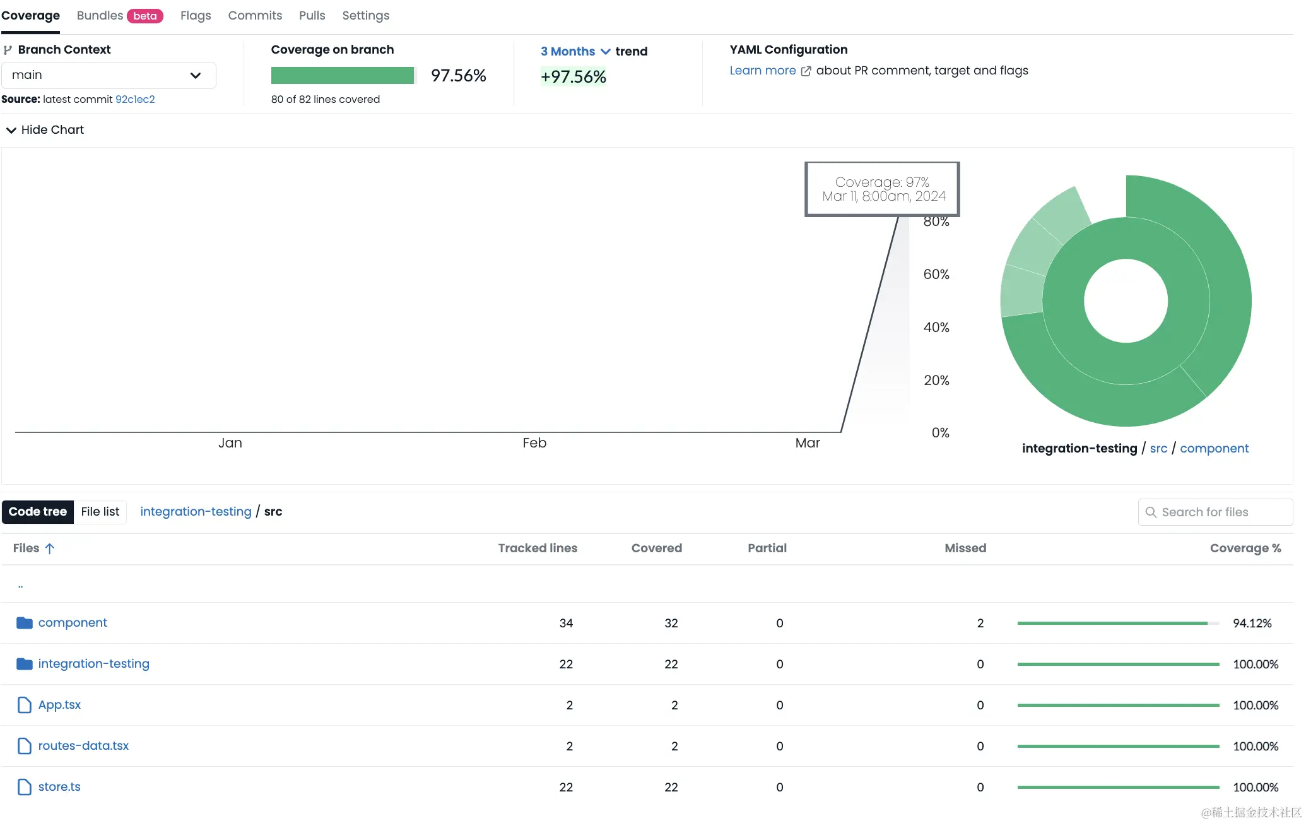Switch to File list view
This screenshot has height=823, width=1306.
(100, 512)
